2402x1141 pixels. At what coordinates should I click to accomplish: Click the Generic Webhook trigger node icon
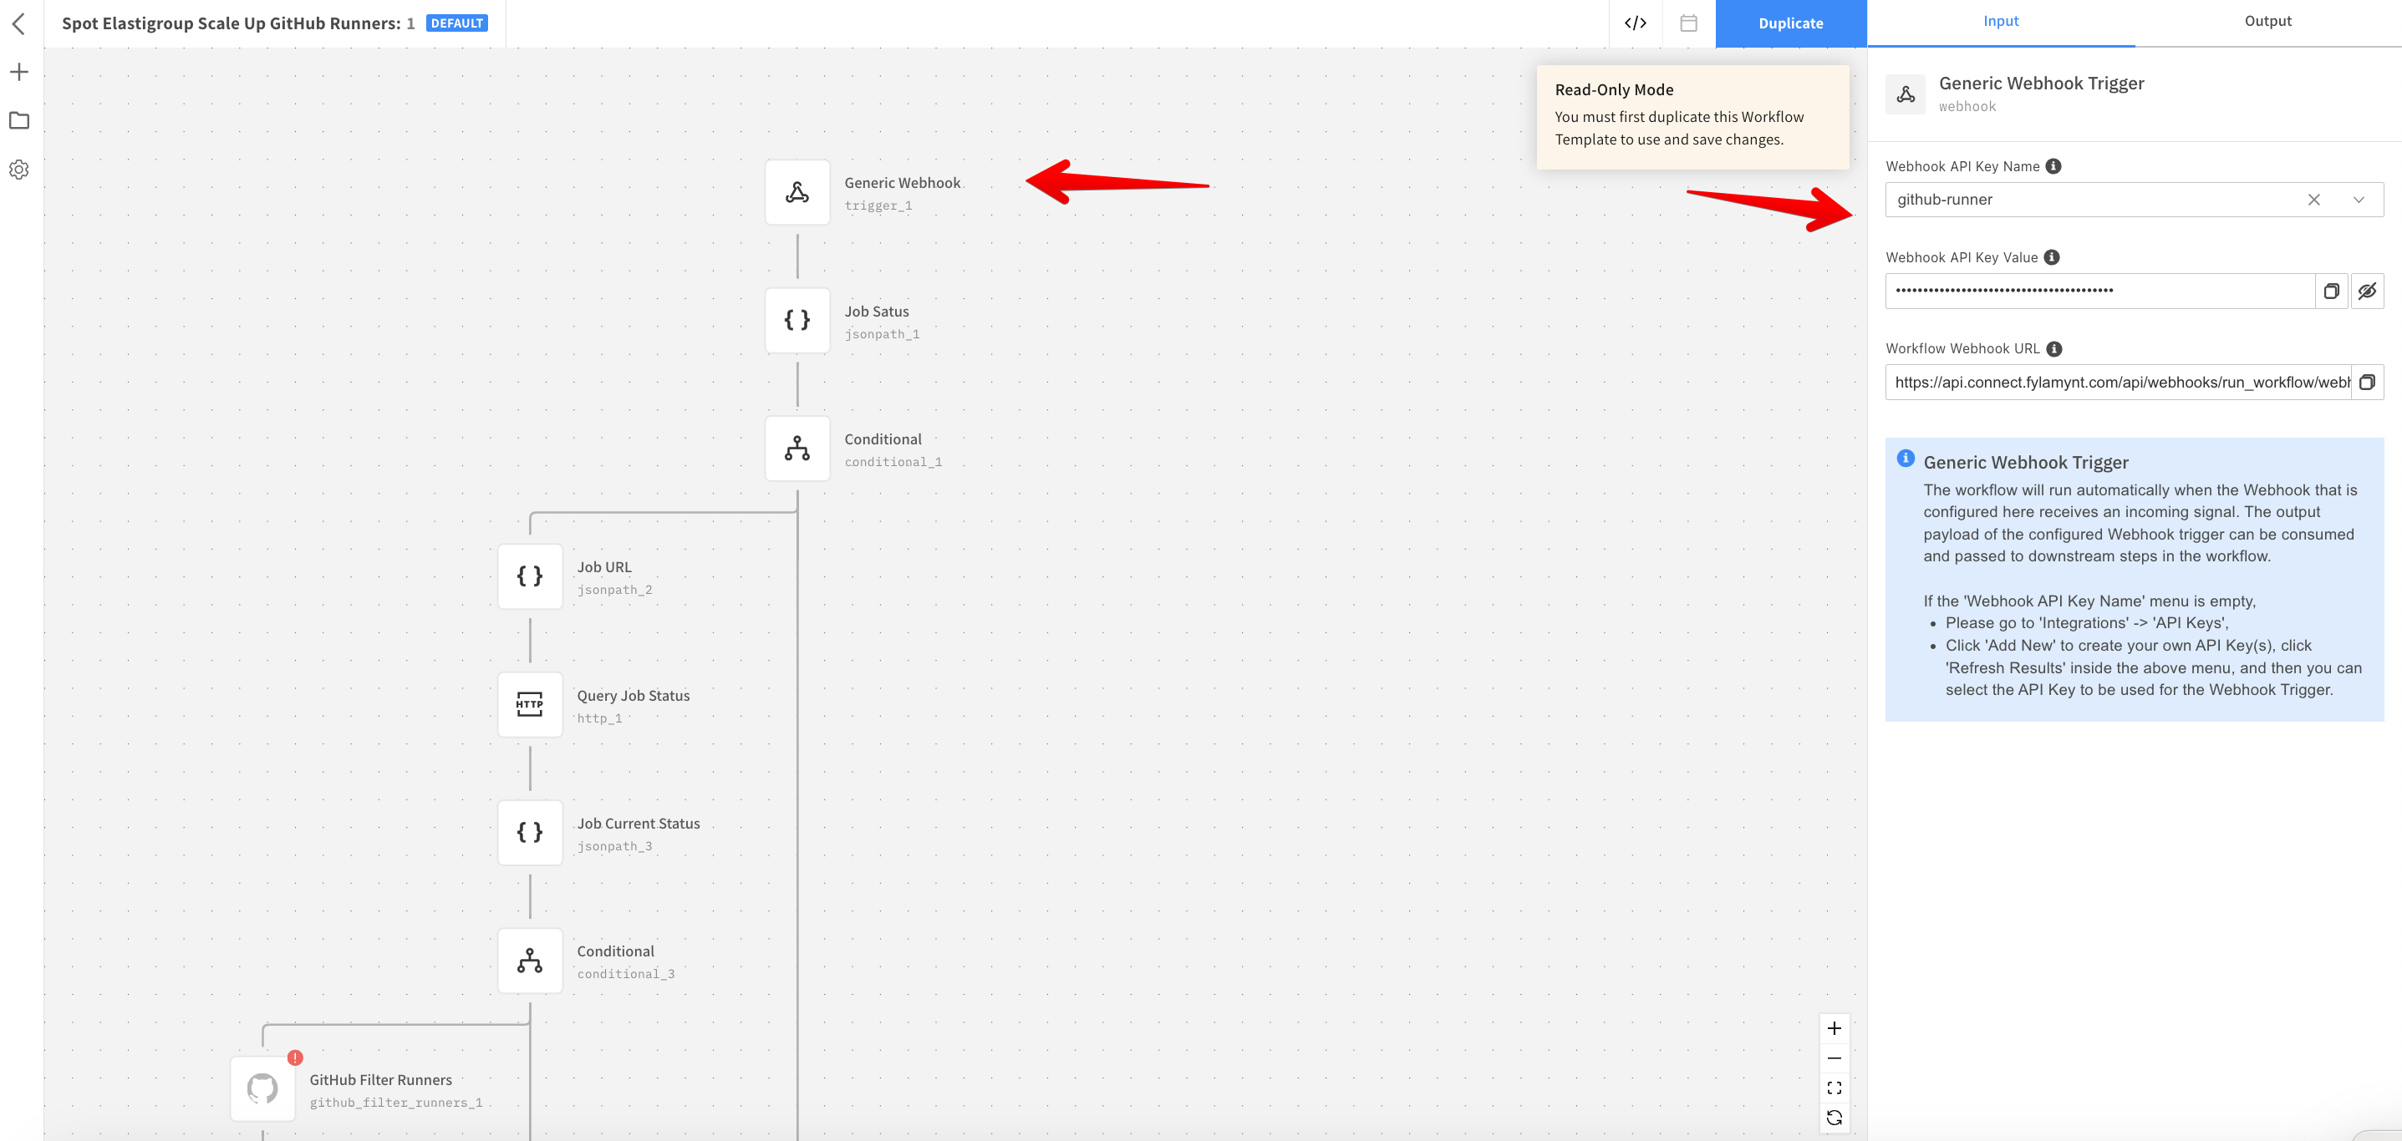tap(796, 192)
